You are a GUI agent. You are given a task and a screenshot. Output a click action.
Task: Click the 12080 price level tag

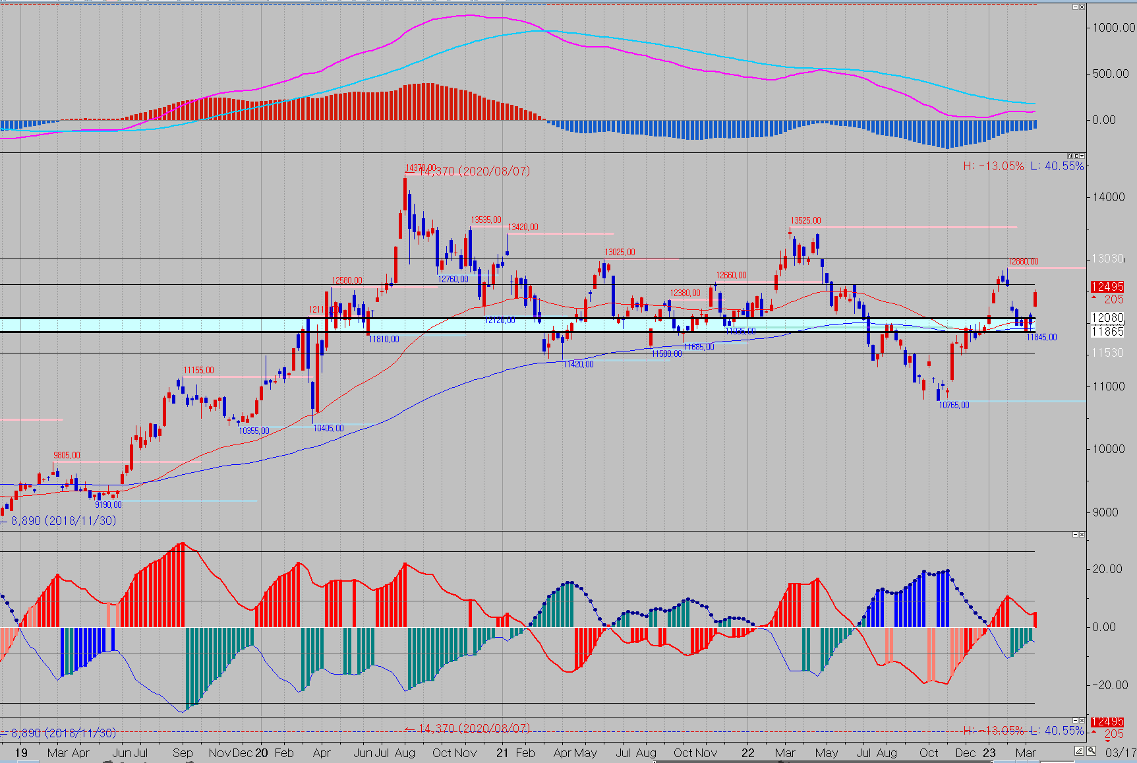tap(1107, 318)
